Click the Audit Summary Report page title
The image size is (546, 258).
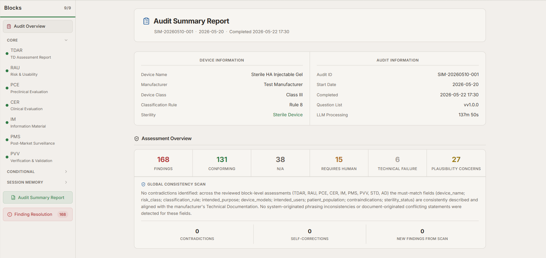coord(191,21)
